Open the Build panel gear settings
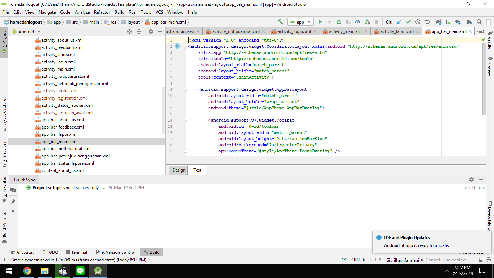Image resolution: width=494 pixels, height=278 pixels. pyautogui.click(x=472, y=180)
